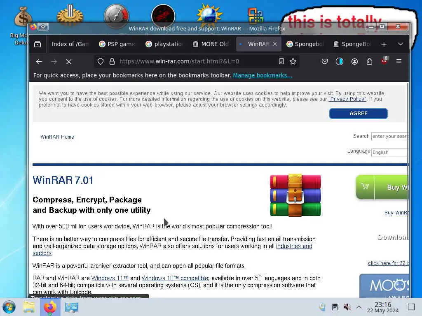Open the Windows 11 link

(x=110, y=278)
